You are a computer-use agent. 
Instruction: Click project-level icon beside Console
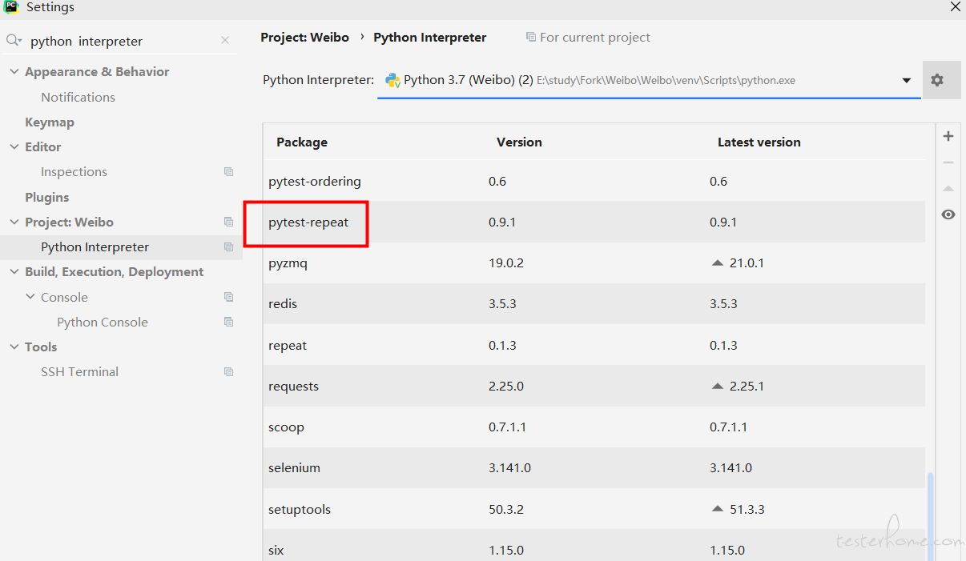[x=229, y=297]
